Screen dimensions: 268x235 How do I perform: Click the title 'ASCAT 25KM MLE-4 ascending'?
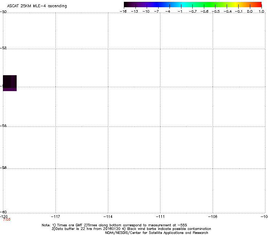[x=37, y=6]
